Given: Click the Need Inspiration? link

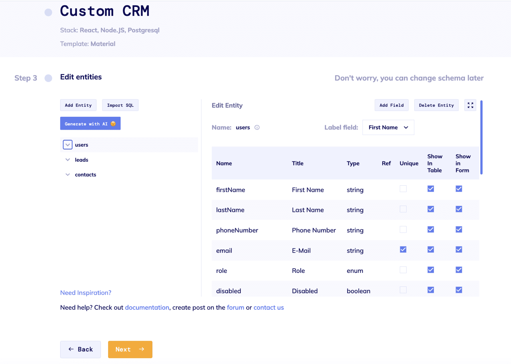Looking at the screenshot, I should 85,293.
